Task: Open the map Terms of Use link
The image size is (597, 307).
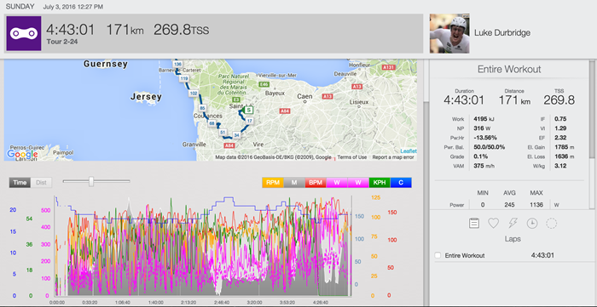Action: pyautogui.click(x=352, y=157)
